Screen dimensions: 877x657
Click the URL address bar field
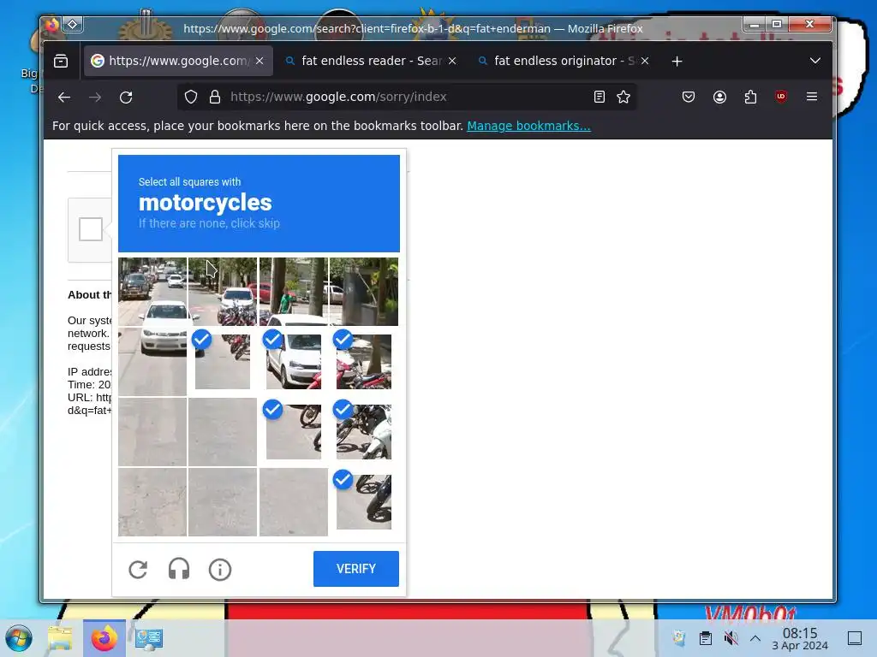tap(406, 98)
